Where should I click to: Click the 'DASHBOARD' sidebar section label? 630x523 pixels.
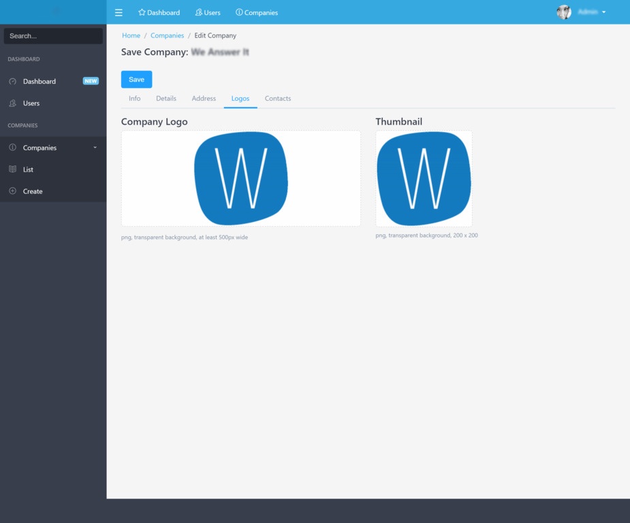(x=24, y=59)
